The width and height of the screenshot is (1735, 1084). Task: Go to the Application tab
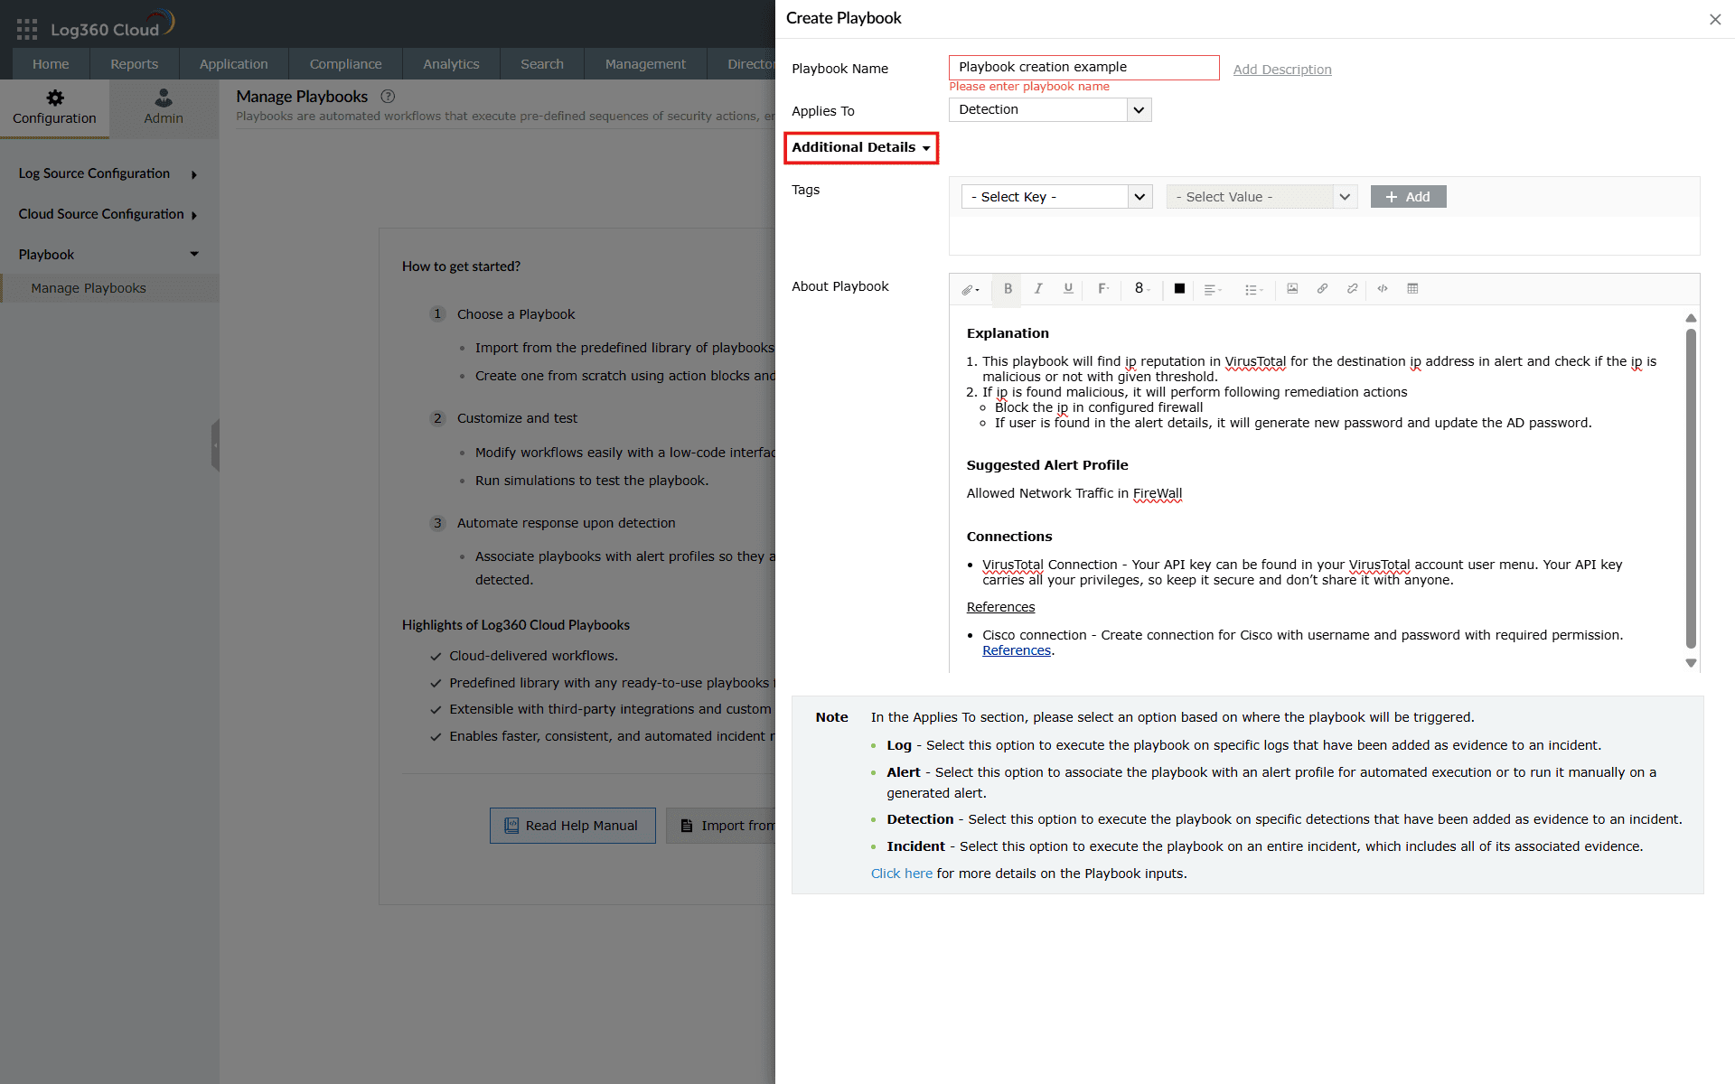233,64
